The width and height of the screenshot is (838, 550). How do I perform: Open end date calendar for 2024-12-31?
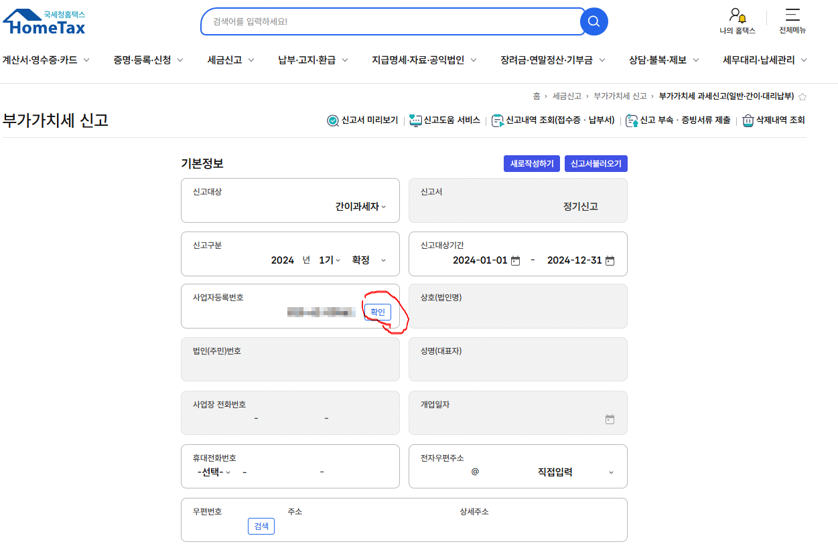610,261
